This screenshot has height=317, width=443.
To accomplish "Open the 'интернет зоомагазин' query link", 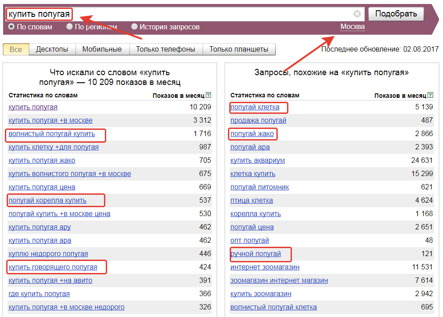I will pos(265,267).
